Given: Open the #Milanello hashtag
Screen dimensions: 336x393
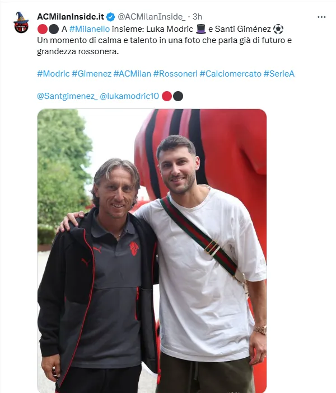Looking at the screenshot, I should pos(90,29).
